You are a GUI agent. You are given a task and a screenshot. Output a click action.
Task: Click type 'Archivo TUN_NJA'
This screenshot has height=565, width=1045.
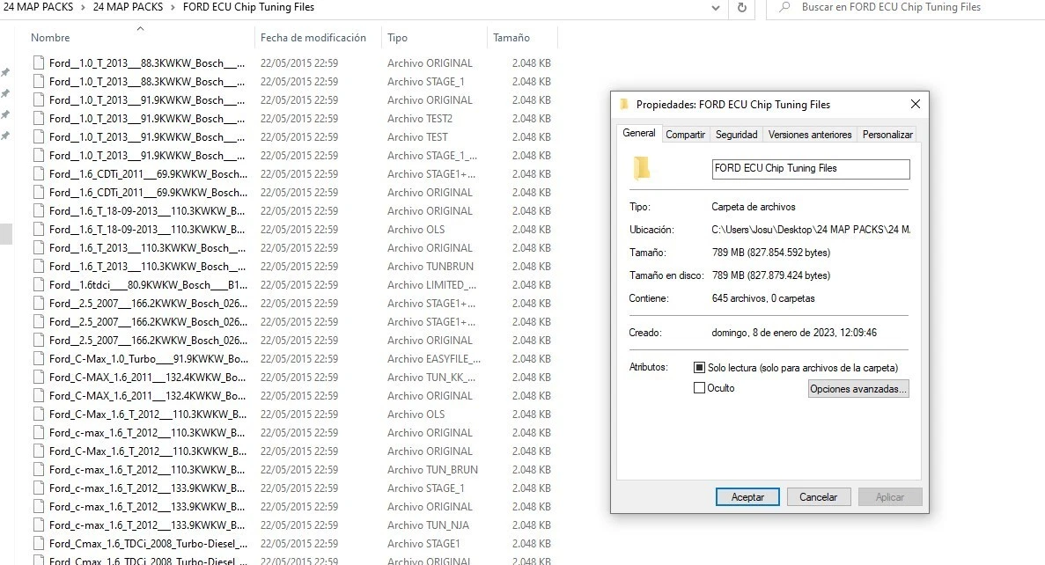[428, 525]
